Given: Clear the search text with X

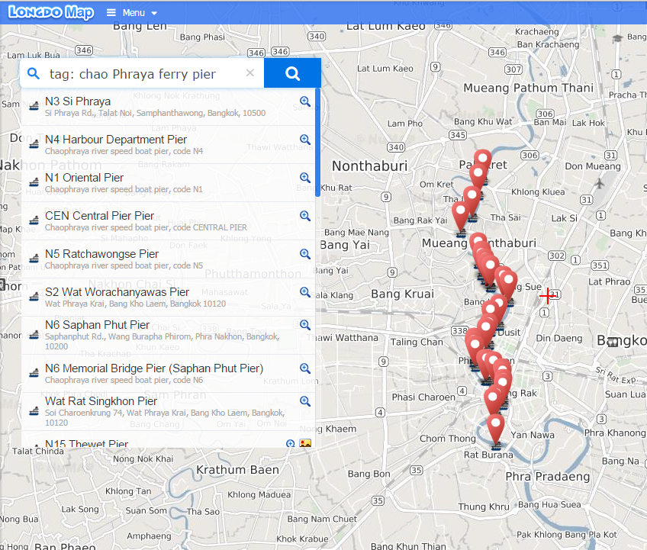Looking at the screenshot, I should 249,73.
